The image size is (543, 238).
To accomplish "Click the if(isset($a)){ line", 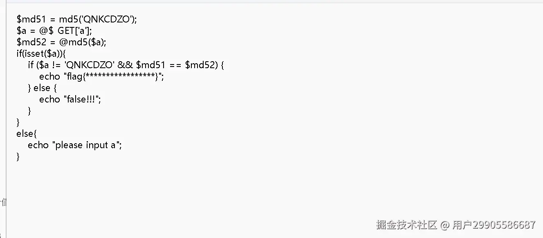I will [x=41, y=53].
